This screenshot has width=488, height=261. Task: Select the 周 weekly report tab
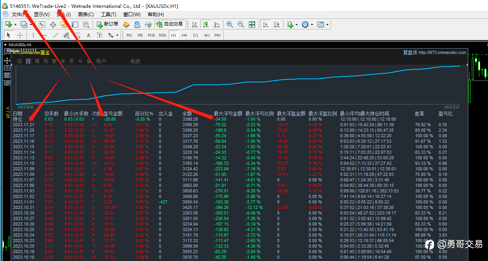(x=37, y=61)
